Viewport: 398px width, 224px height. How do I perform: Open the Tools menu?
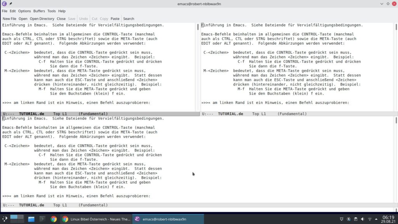click(52, 11)
